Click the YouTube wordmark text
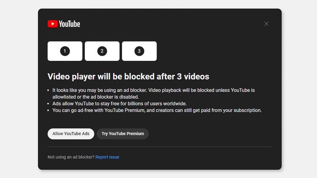The height and width of the screenshot is (178, 317). [x=70, y=24]
